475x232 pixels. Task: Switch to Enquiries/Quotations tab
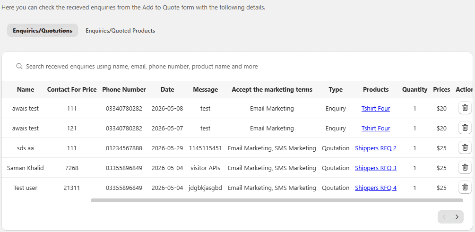[x=43, y=31]
